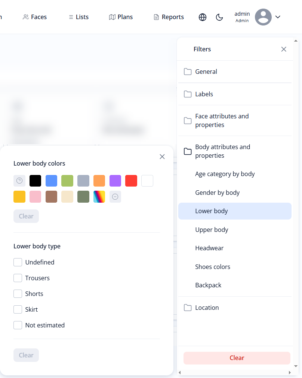Open the help tooltip in Lower body colors
This screenshot has width=302, height=378.
pos(19,181)
